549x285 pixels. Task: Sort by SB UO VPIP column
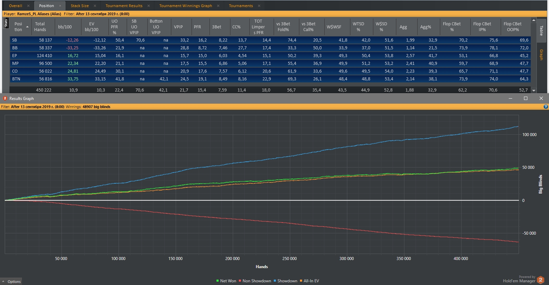tap(137, 27)
